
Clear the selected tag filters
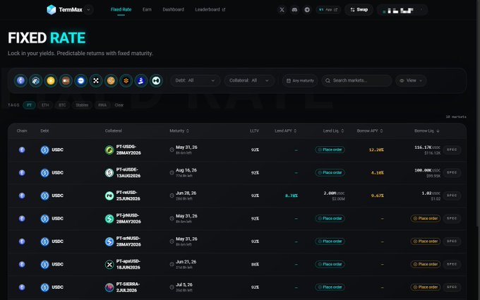[119, 105]
